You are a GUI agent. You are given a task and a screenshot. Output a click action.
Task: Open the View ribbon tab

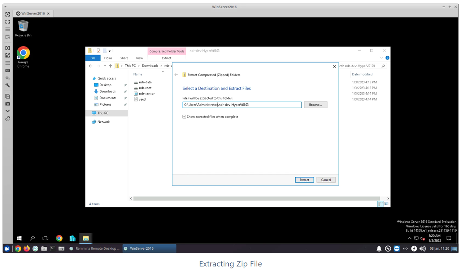tap(139, 58)
